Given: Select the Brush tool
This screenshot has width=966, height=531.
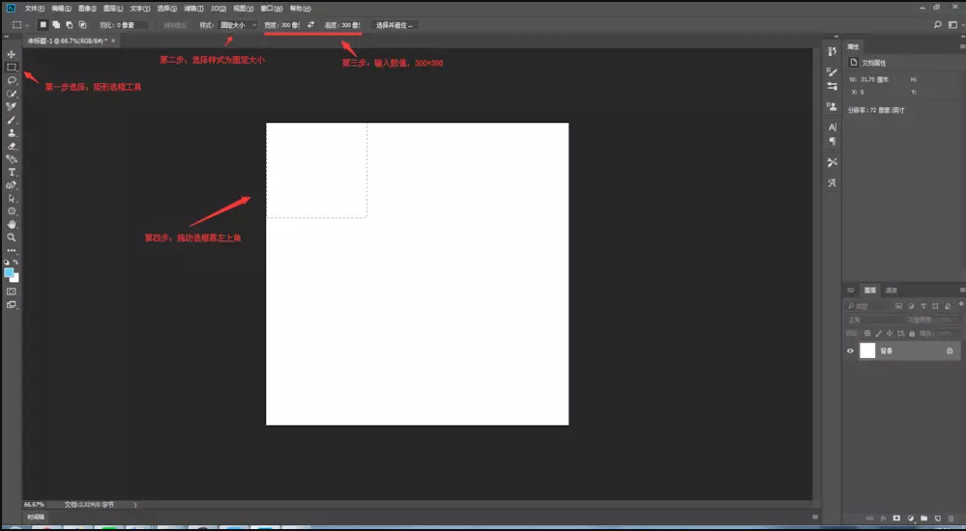Looking at the screenshot, I should coord(11,120).
